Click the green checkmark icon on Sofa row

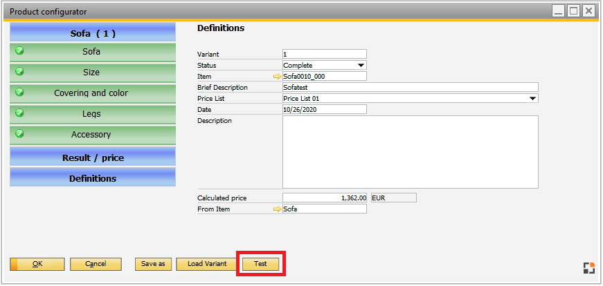pos(19,51)
